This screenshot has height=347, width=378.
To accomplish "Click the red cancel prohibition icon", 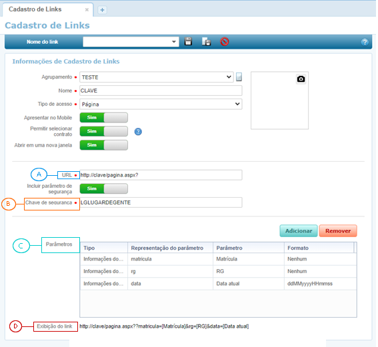I will click(225, 42).
